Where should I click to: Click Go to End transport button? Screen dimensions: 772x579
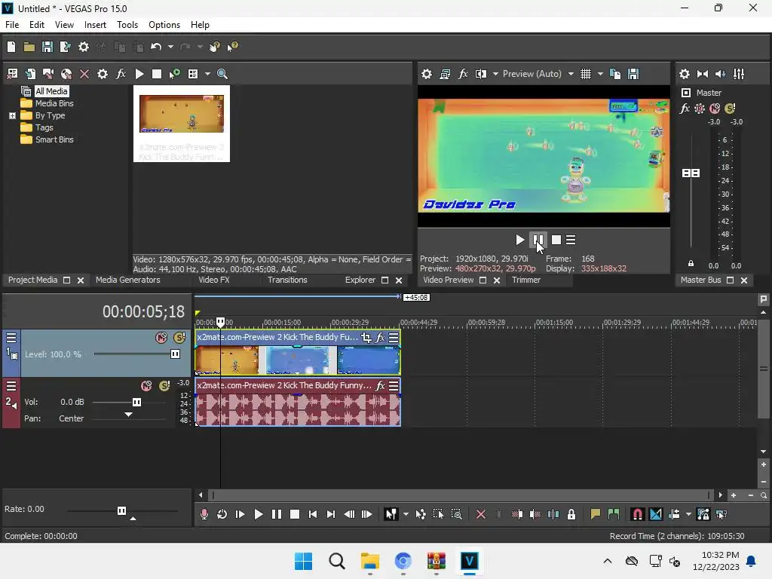click(x=331, y=514)
